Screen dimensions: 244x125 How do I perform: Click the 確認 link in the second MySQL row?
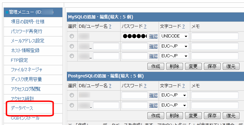153,47
